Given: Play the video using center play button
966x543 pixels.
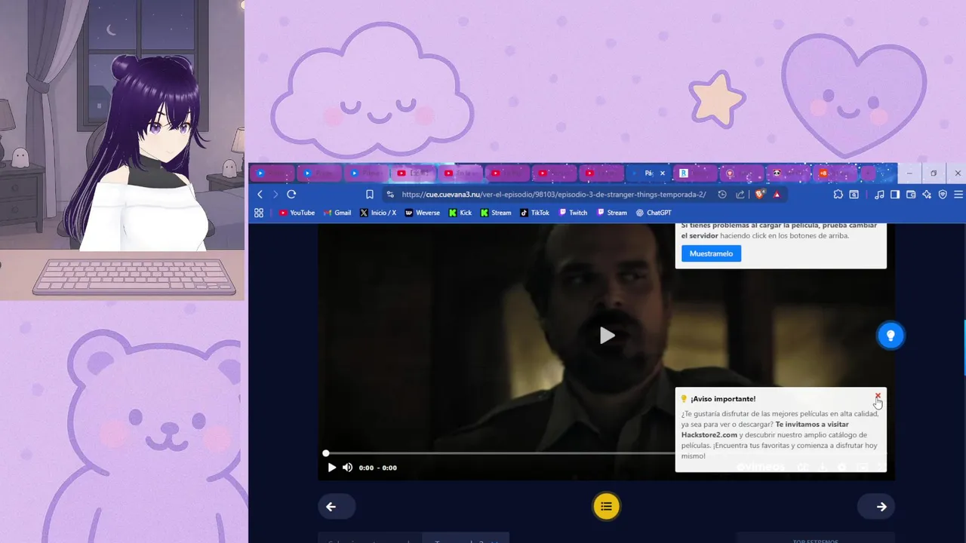Looking at the screenshot, I should tap(607, 336).
